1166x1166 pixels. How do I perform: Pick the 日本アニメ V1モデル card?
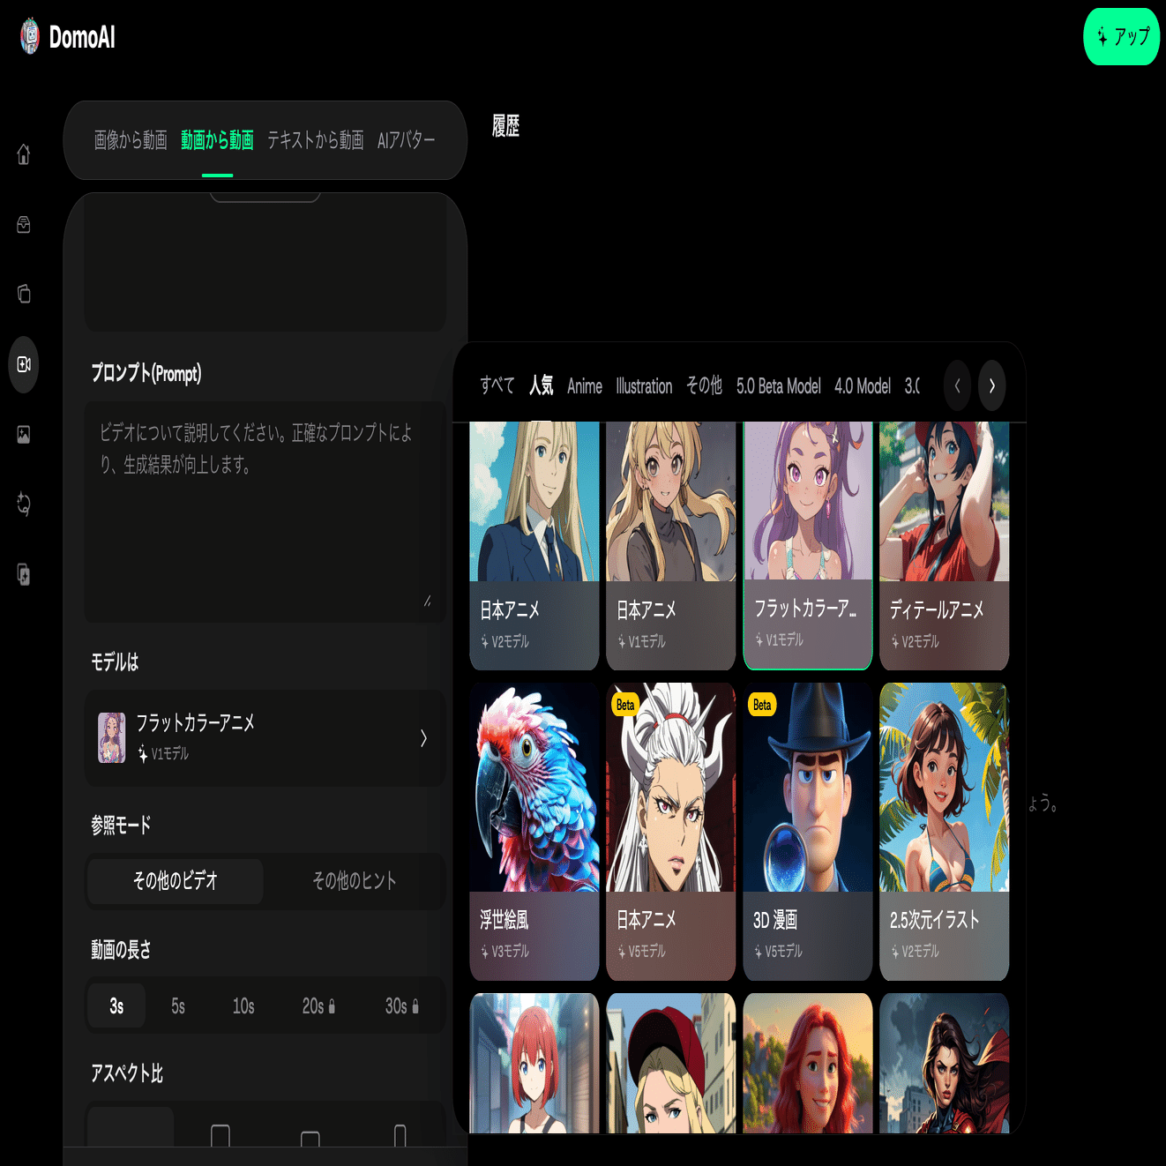[671, 546]
